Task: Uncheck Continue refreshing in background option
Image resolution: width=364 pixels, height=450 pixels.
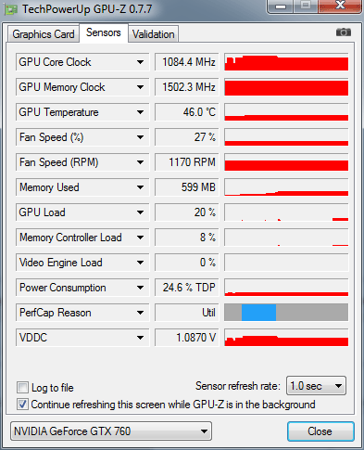Action: click(22, 405)
